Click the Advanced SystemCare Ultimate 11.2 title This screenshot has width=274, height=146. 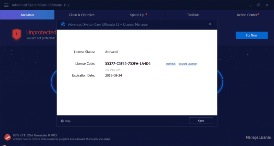click(40, 5)
